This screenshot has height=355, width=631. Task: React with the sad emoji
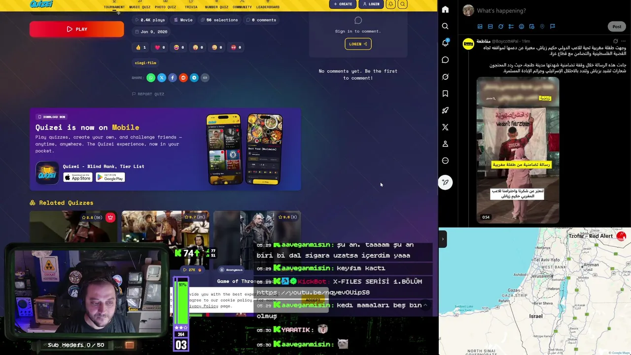217,47
